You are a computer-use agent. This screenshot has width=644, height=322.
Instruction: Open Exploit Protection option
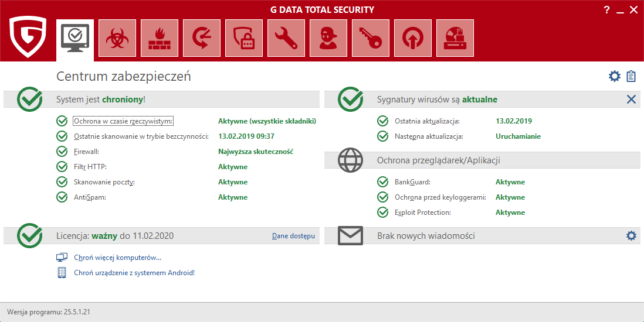click(423, 212)
